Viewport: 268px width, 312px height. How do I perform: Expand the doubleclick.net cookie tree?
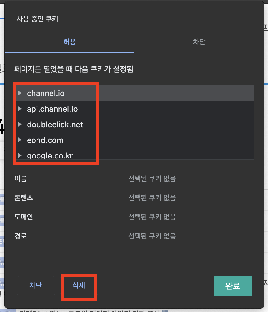[x=20, y=124]
